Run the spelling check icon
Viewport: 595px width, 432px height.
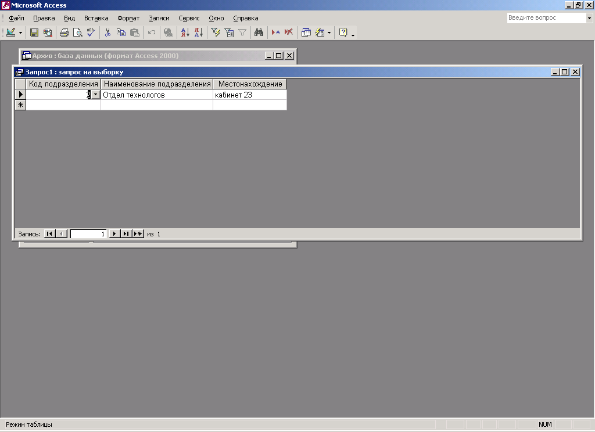pos(91,33)
